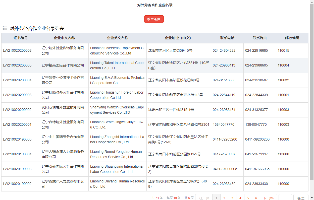
Task: Open the 搜索条件 search panel
Action: (154, 19)
